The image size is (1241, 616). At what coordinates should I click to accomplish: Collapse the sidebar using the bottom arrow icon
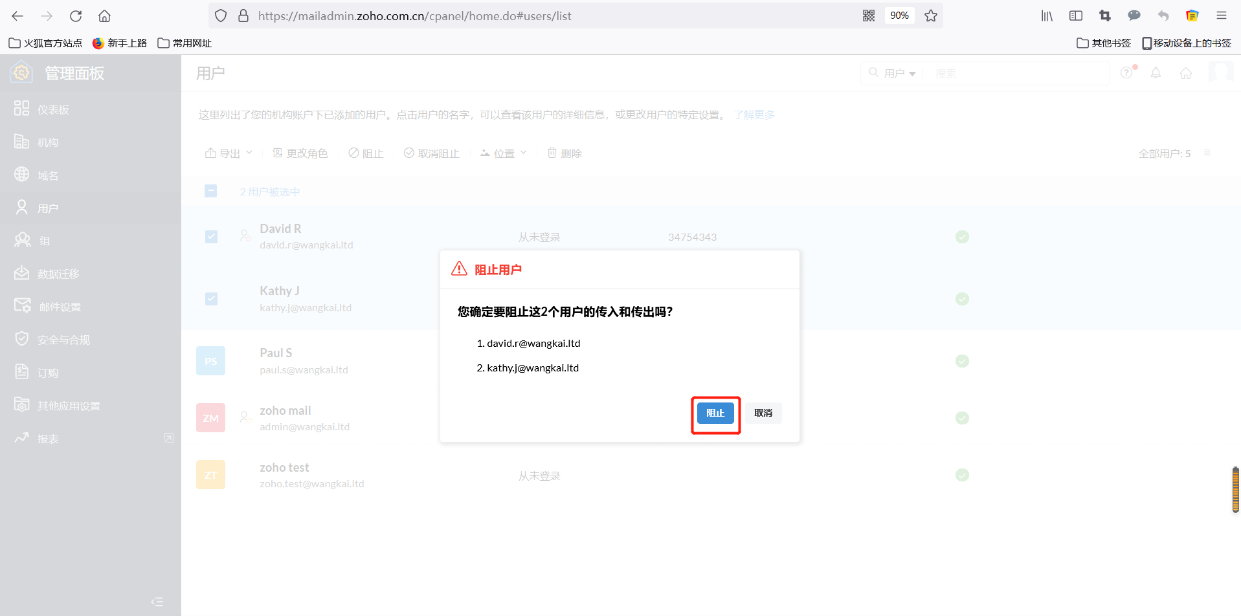click(x=157, y=602)
